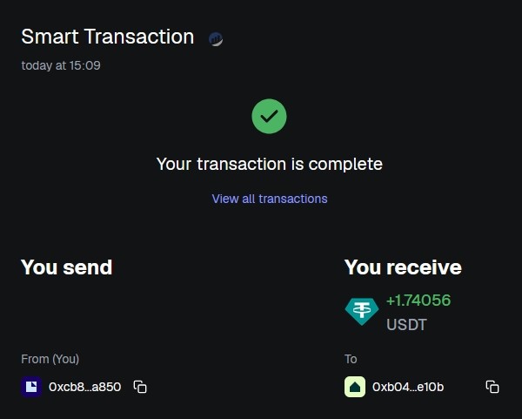Click the empty area below You send
Viewport: 522px width, 419px height.
[x=130, y=314]
